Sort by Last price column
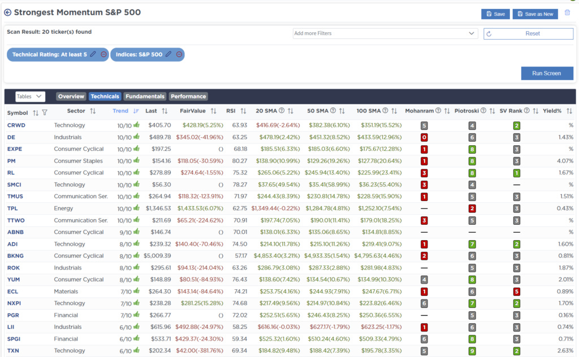 click(165, 111)
